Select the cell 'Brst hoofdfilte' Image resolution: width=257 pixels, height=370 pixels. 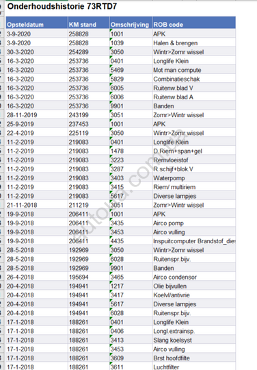pyautogui.click(x=194, y=358)
